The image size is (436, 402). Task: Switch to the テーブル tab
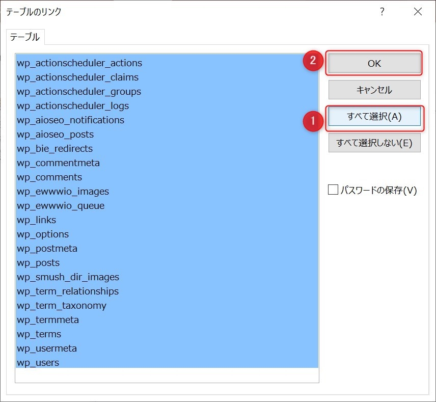[x=25, y=37]
